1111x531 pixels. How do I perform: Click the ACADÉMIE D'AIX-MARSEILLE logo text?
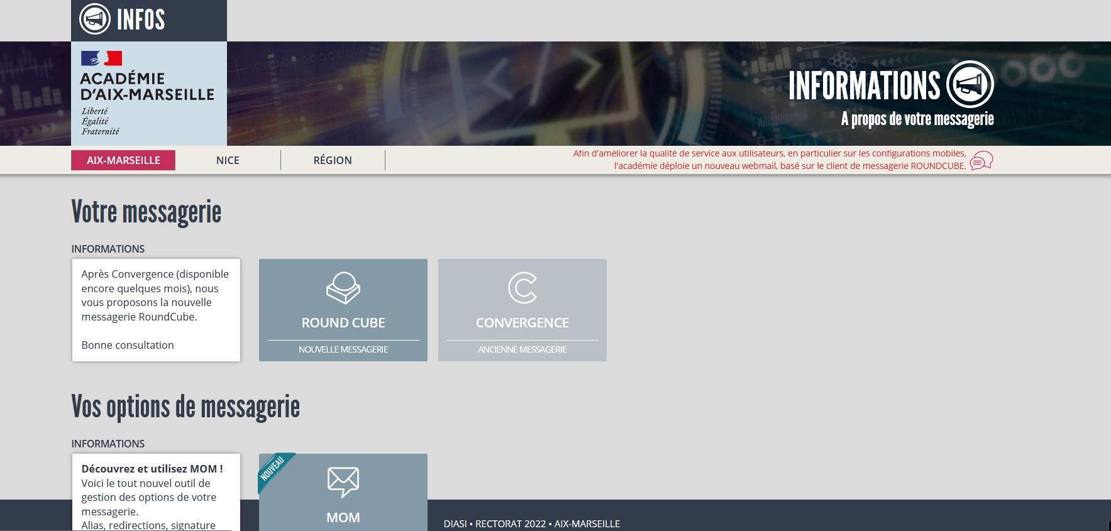147,87
